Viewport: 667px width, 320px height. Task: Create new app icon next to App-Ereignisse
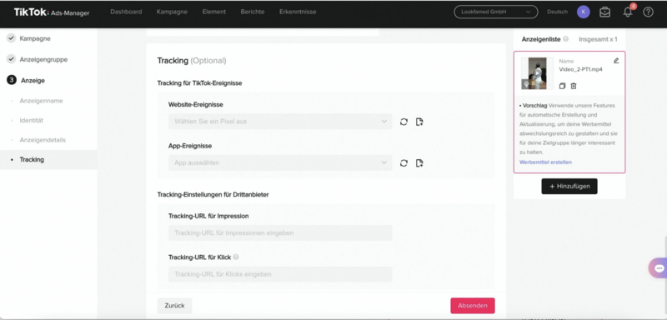tap(419, 163)
